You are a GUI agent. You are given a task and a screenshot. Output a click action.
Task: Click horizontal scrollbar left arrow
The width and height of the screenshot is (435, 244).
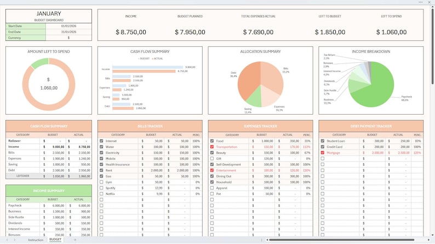click(267, 240)
